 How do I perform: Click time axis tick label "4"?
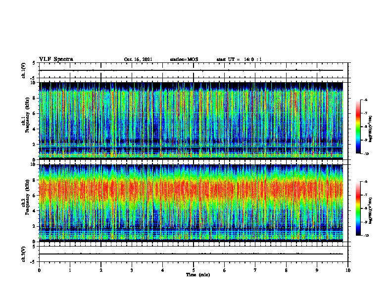(163, 270)
